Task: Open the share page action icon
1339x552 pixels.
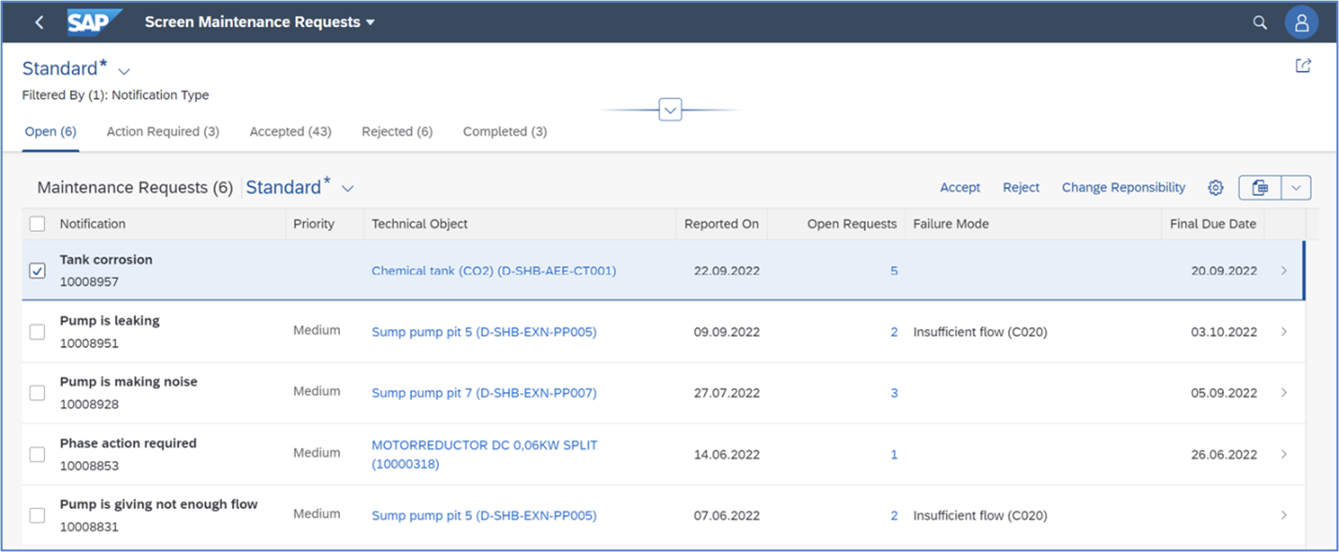Action: pos(1303,65)
